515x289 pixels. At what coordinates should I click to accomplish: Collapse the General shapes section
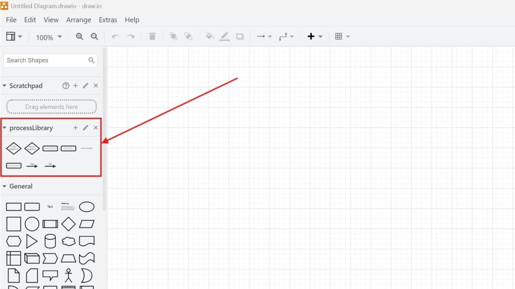[4, 186]
